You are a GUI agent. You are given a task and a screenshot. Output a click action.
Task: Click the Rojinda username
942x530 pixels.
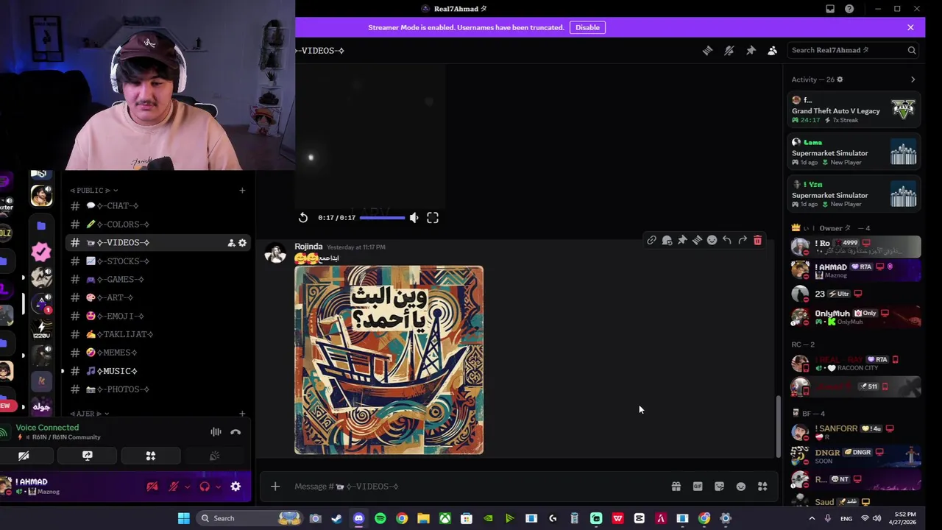pyautogui.click(x=308, y=247)
